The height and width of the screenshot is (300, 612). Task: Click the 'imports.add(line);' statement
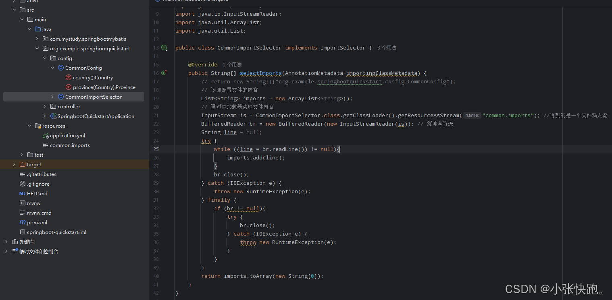[256, 158]
